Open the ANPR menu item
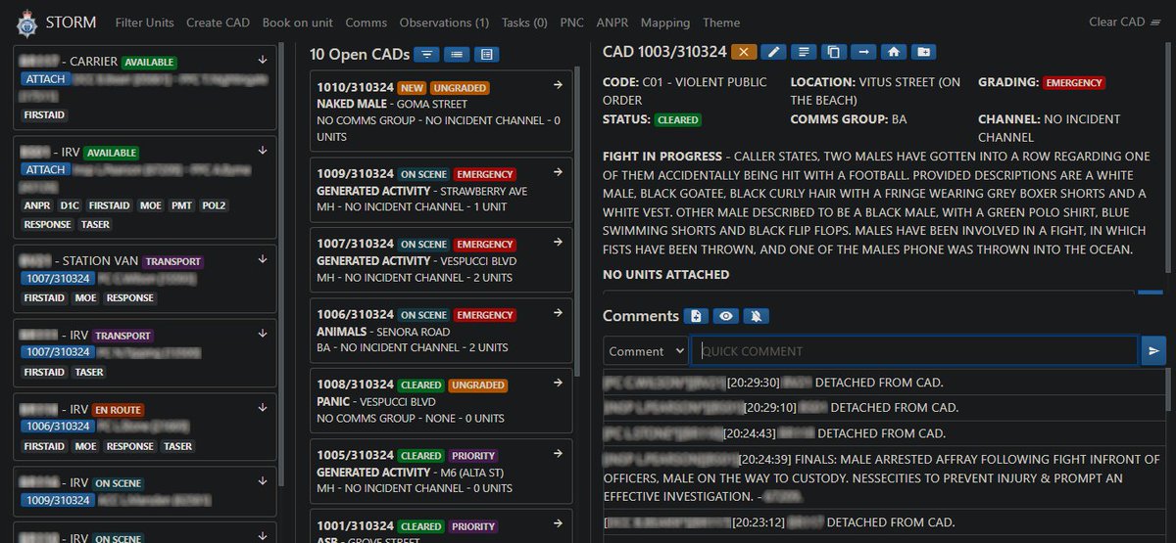The image size is (1176, 543). [x=612, y=23]
